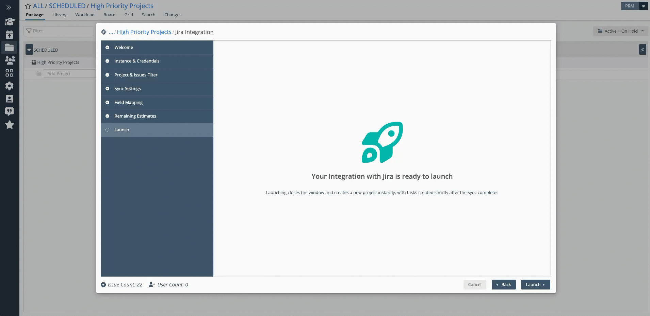Switch to the Board tab
This screenshot has width=650, height=316.
click(x=109, y=15)
